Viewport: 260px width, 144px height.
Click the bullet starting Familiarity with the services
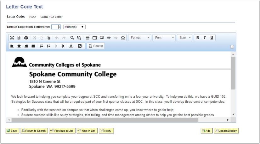98,110
